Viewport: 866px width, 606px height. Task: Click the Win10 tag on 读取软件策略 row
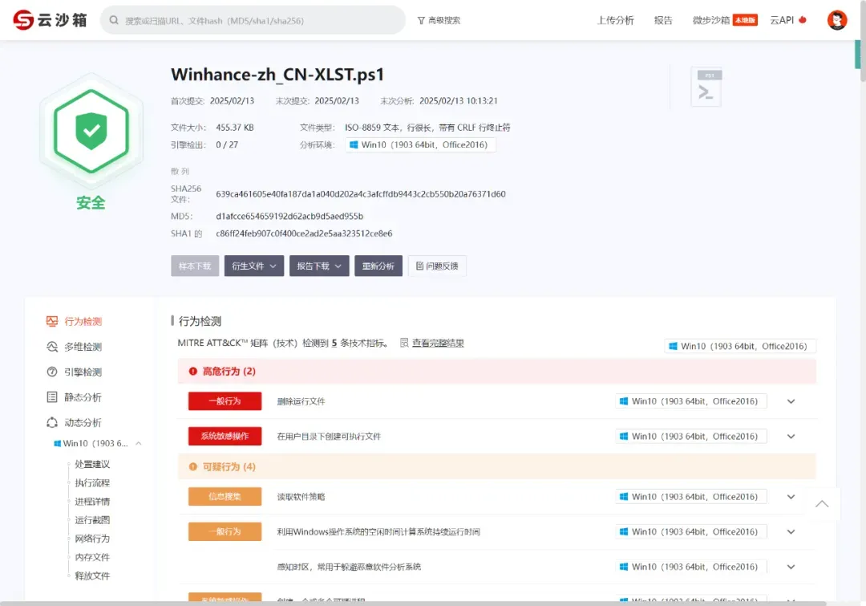coord(691,497)
